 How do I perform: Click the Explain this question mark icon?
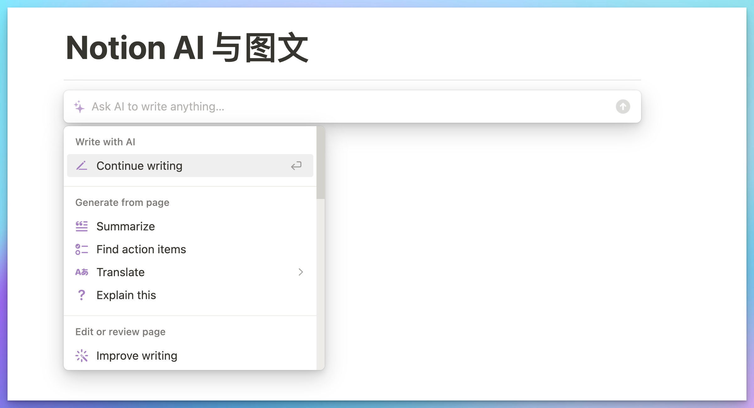(x=82, y=295)
